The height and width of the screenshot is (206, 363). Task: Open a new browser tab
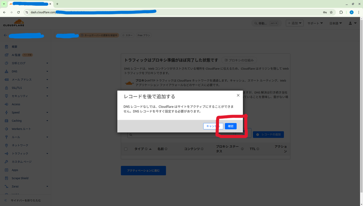[x=57, y=4]
